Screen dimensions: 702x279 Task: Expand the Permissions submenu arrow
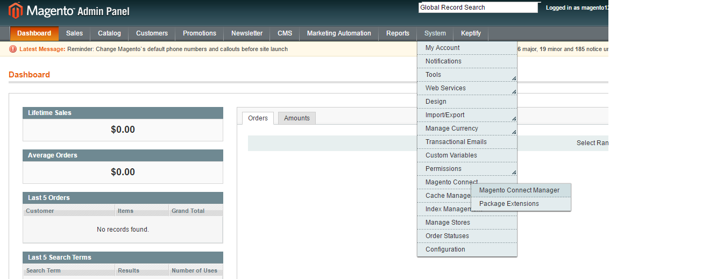click(514, 173)
